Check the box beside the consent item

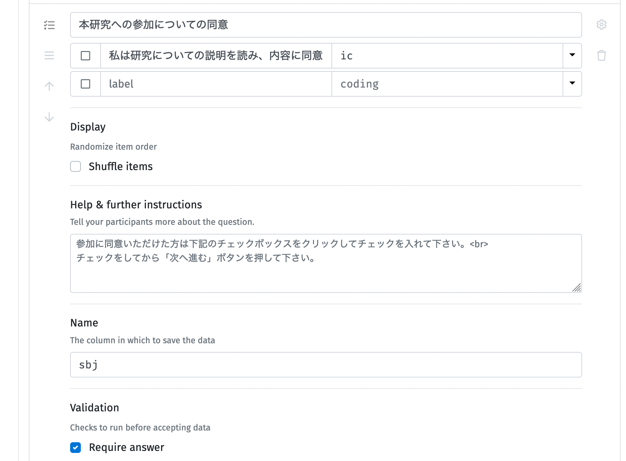(86, 56)
